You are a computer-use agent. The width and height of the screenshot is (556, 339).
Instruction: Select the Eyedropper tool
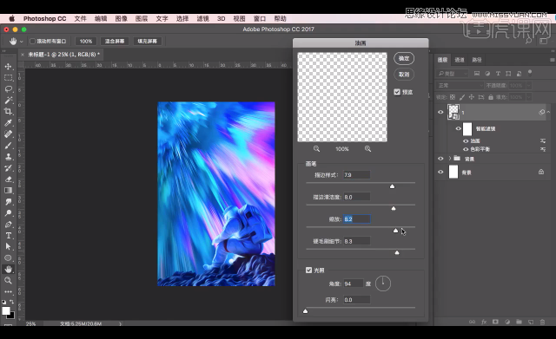pos(8,123)
